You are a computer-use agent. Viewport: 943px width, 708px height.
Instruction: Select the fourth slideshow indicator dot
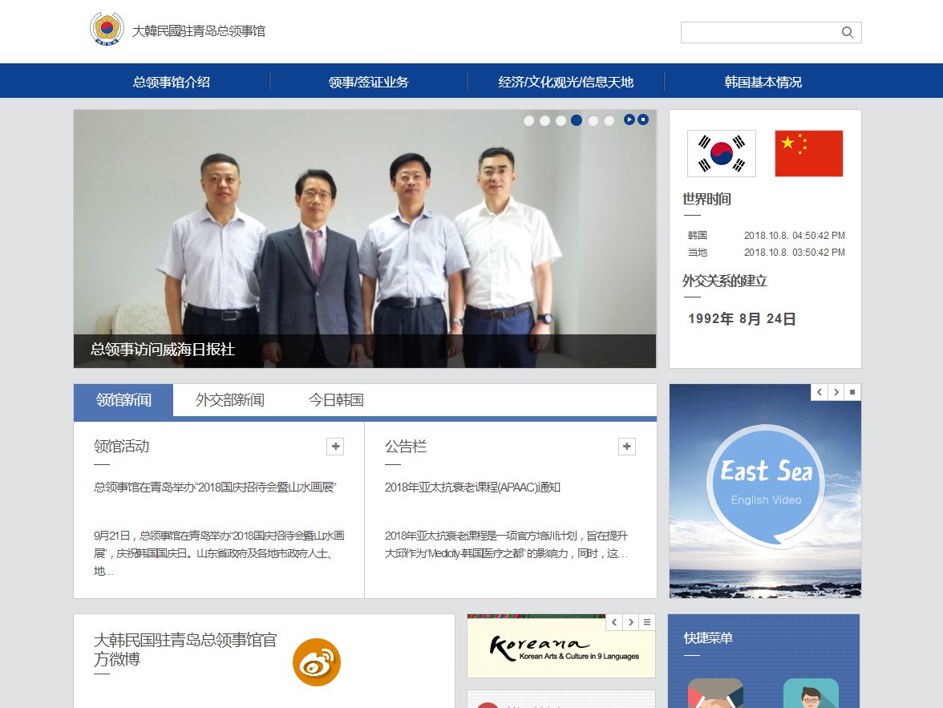click(577, 120)
